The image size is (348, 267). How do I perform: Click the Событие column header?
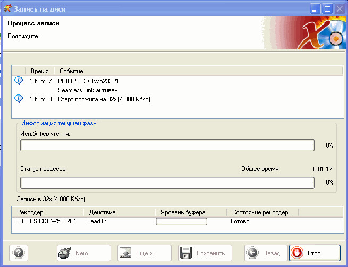click(x=71, y=71)
